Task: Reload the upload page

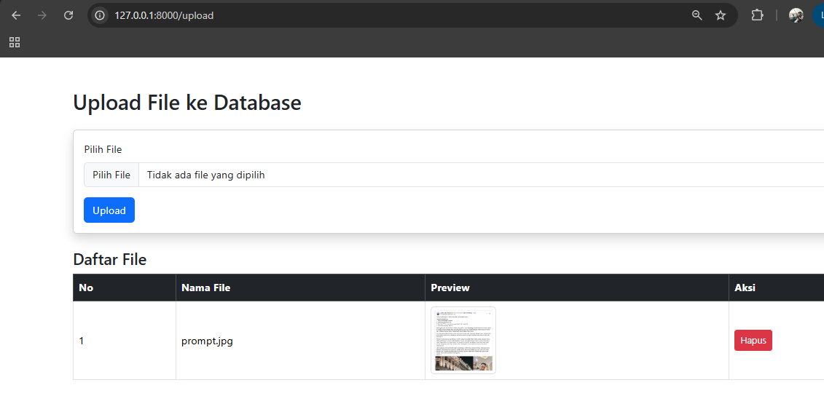Action: pos(68,15)
